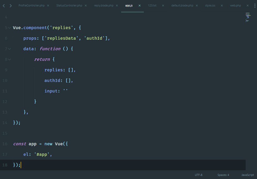This screenshot has width=257, height=179.
Task: Switch to 123.txt tab
Action: coord(152,5)
